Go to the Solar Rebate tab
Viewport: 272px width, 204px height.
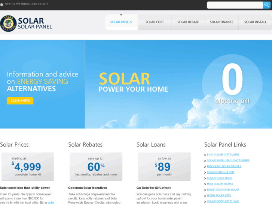coord(188,22)
